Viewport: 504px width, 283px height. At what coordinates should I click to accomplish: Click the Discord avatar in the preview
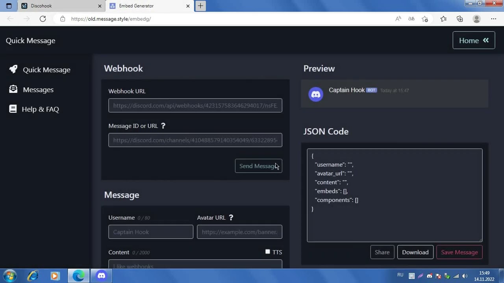tap(316, 94)
